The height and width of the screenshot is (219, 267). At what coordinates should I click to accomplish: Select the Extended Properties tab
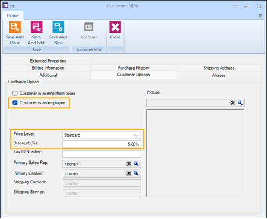pos(48,61)
